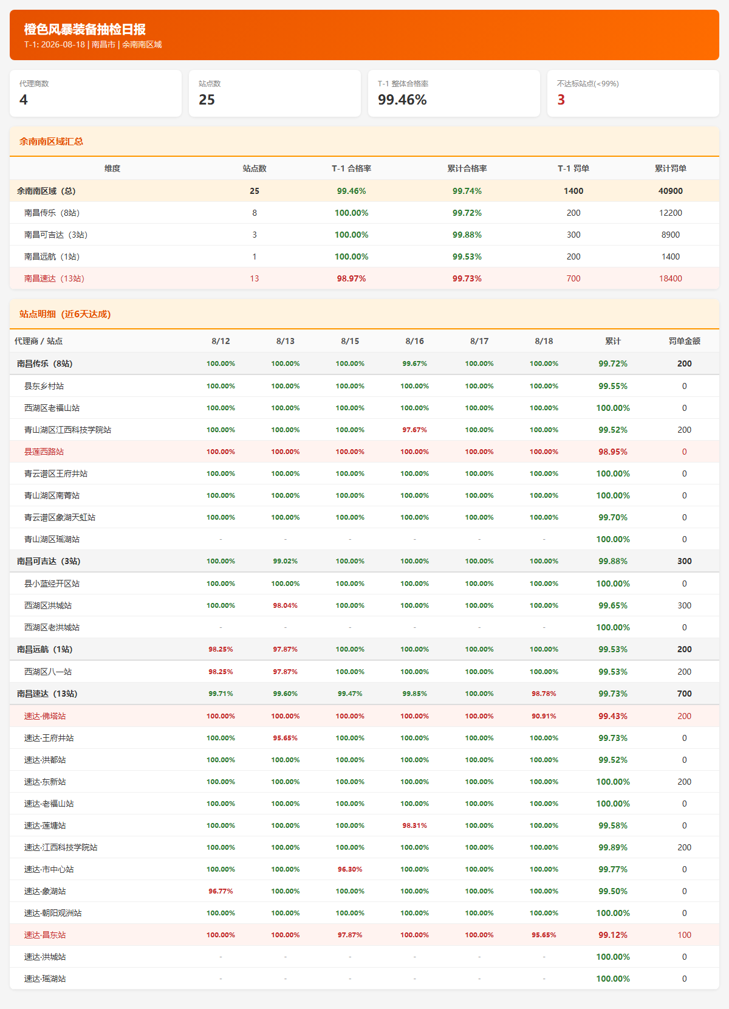Click the 累计合格率 column header
Image resolution: width=729 pixels, height=1009 pixels.
tap(467, 168)
